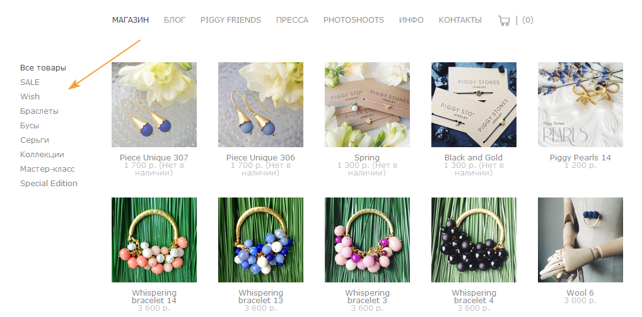Viewport: 642px width, 317px height.
Task: Open PIGGY FRIENDS in navigation
Action: (231, 20)
